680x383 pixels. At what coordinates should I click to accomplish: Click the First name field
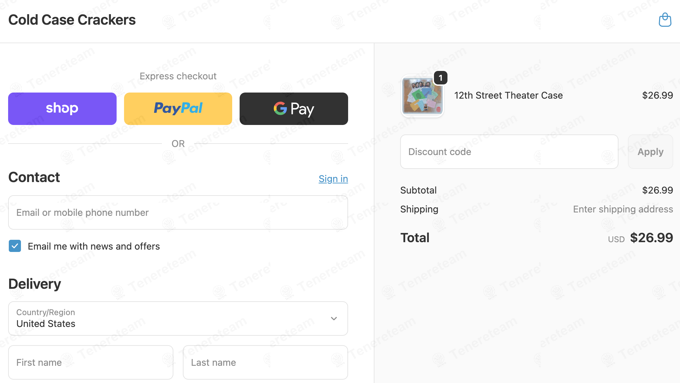pyautogui.click(x=91, y=362)
